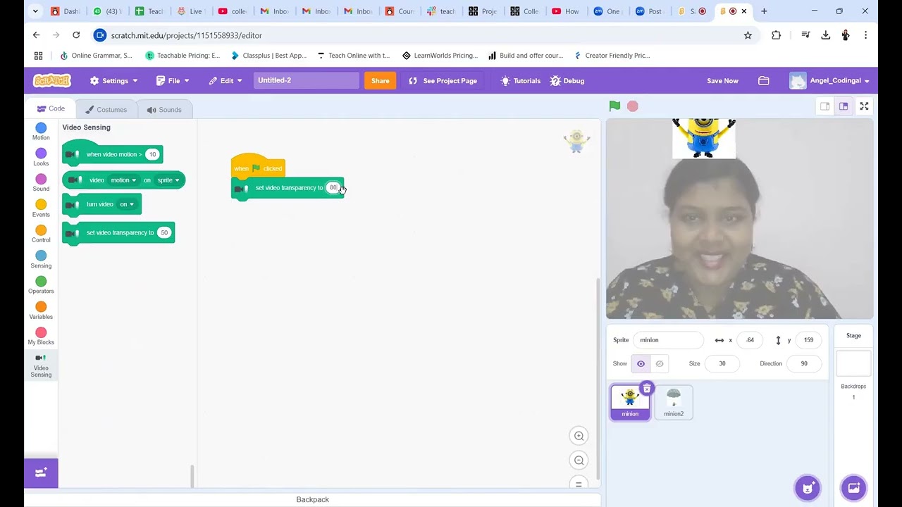Image resolution: width=902 pixels, height=507 pixels.
Task: Open the Backpack panel
Action: [x=312, y=499]
